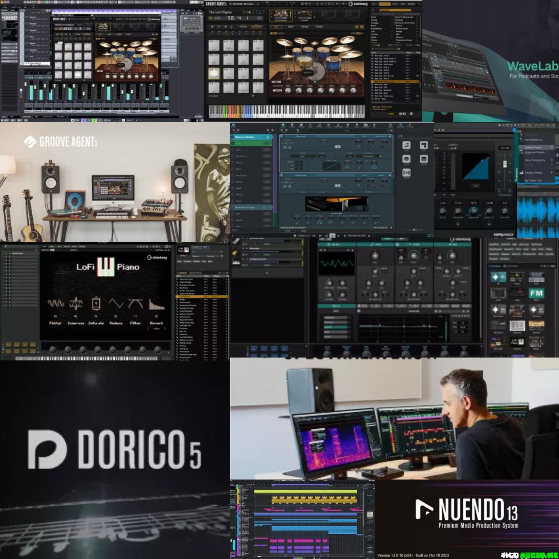Screen dimensions: 559x559
Task: Click the Steinberg logo in LoFi Piano window
Action: pyautogui.click(x=157, y=257)
